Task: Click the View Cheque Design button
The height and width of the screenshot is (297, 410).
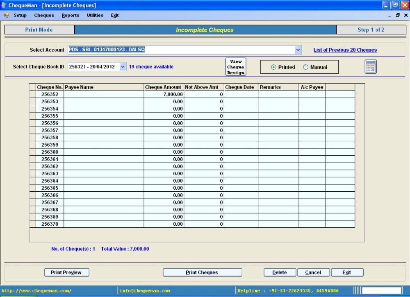Action: point(235,66)
